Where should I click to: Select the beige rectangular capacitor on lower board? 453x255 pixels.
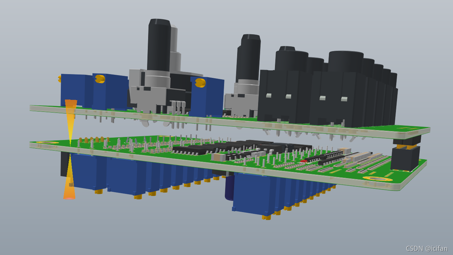pos(218,157)
